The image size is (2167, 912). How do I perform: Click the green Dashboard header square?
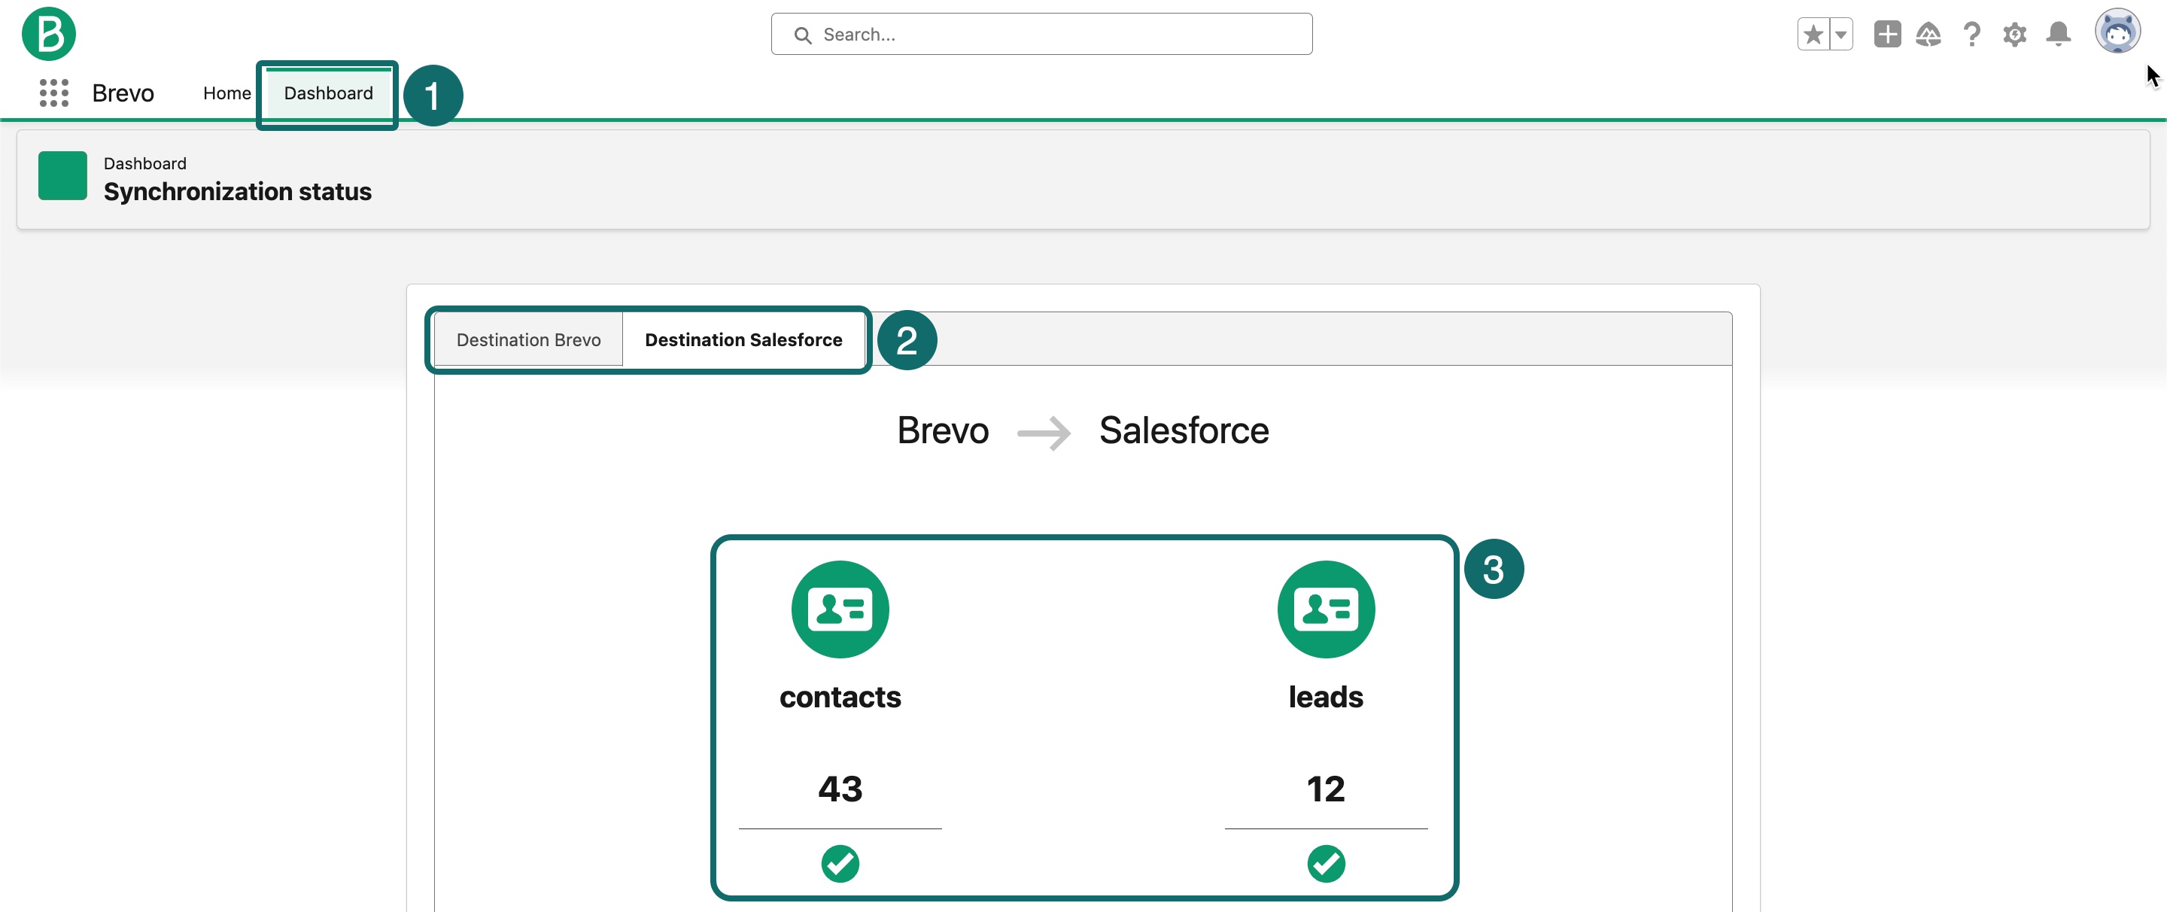(x=62, y=176)
